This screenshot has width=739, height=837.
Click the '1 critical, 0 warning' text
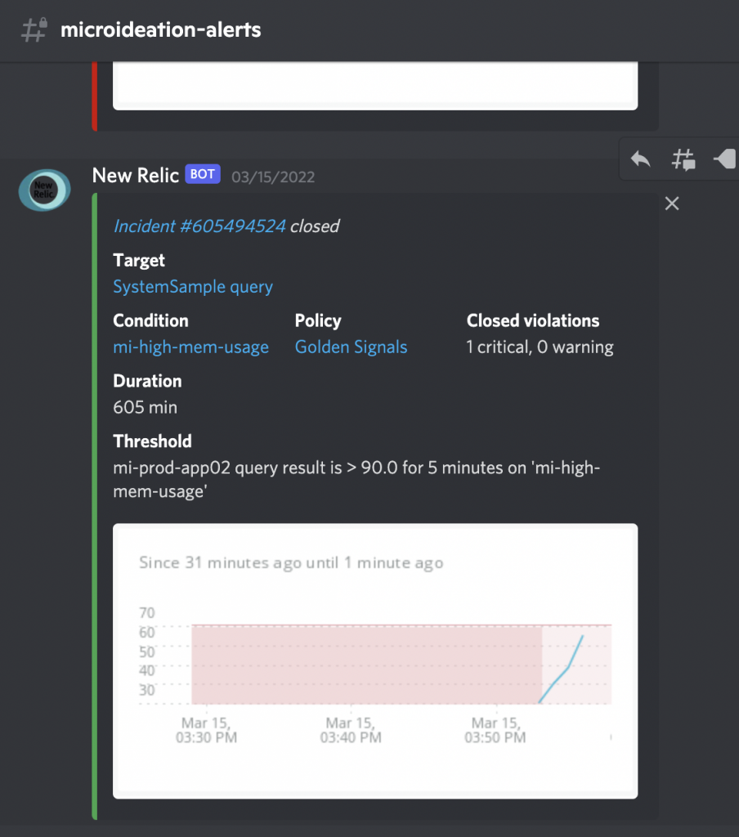[x=540, y=347]
